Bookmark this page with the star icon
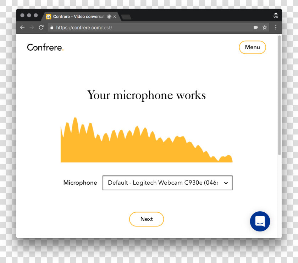Image resolution: width=298 pixels, height=263 pixels. tap(265, 28)
